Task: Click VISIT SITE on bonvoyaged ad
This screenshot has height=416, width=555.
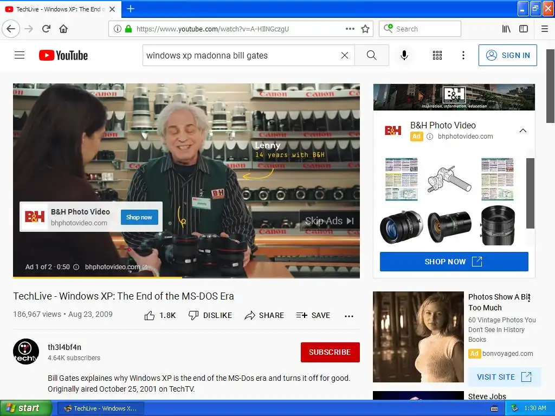Action: [505, 377]
